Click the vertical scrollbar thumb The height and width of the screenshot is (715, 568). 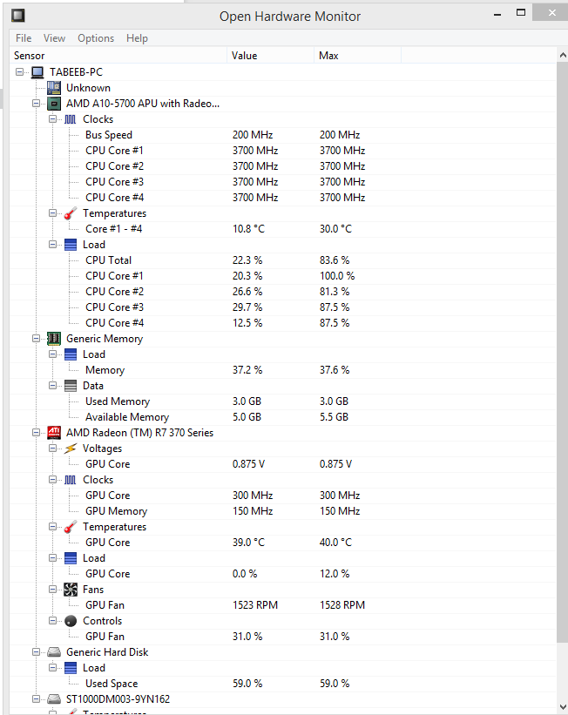coord(563,353)
